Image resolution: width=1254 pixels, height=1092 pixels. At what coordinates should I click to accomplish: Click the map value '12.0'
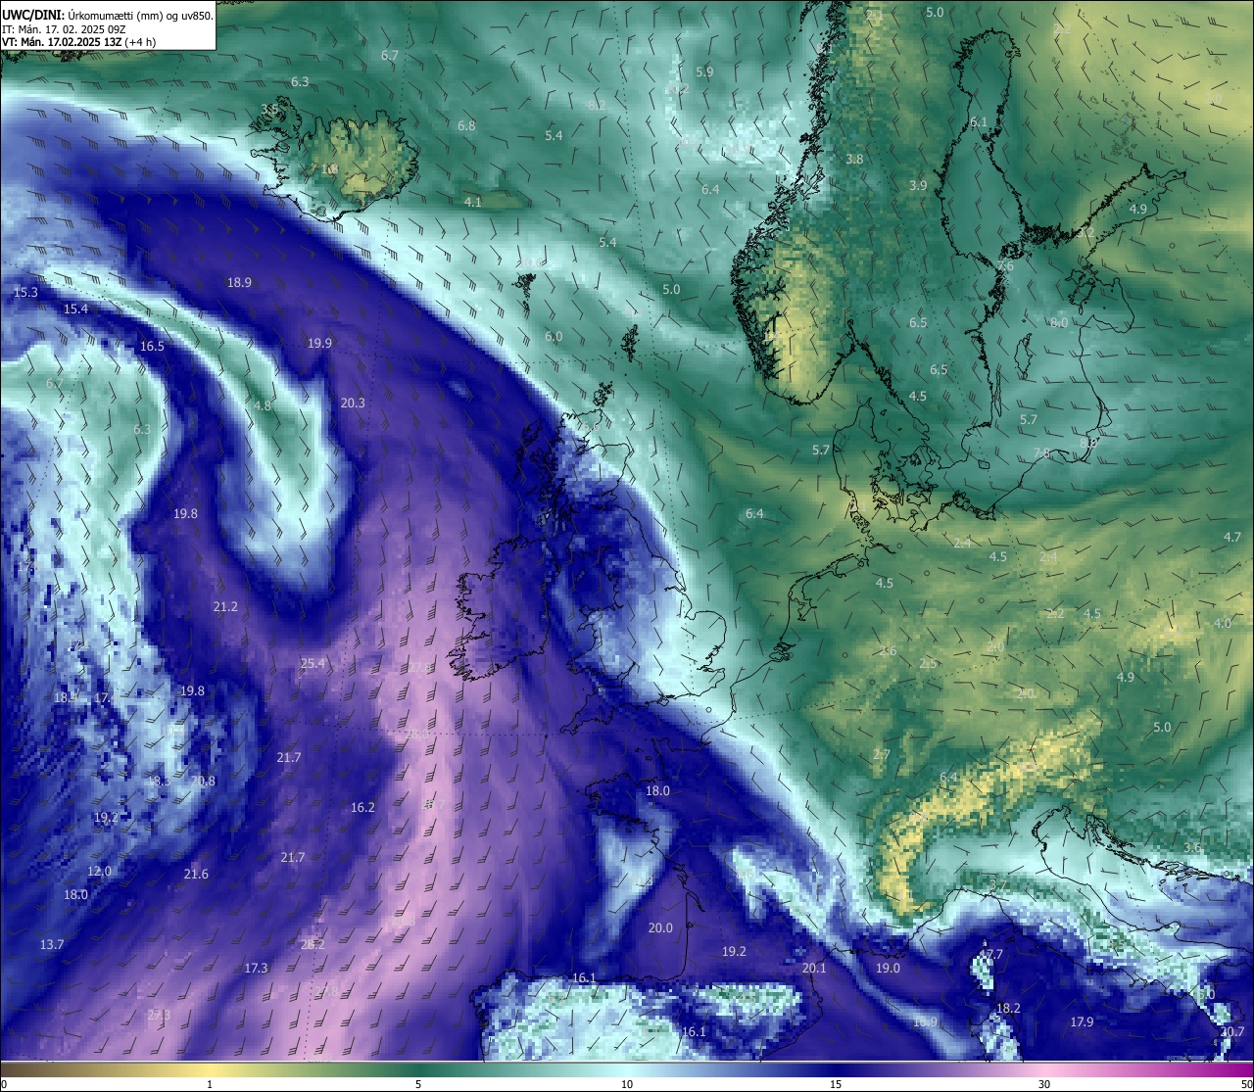pos(99,871)
